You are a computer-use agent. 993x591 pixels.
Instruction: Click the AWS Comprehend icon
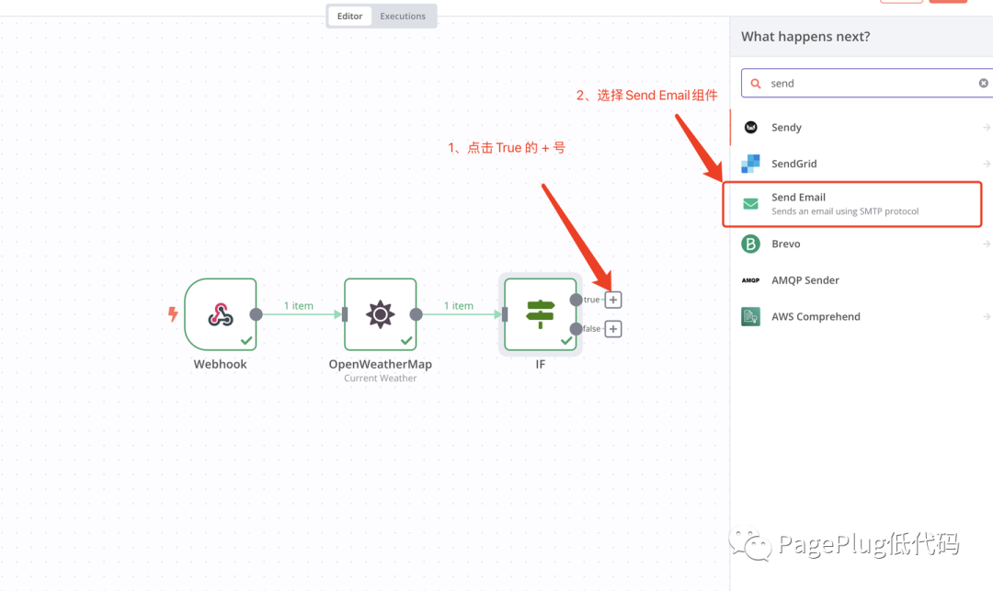pyautogui.click(x=750, y=316)
